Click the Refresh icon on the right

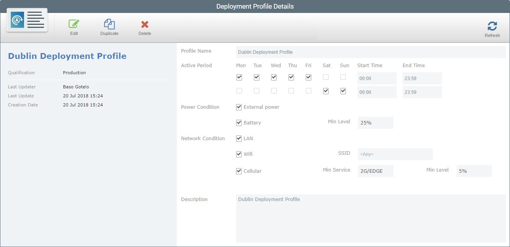(x=492, y=26)
